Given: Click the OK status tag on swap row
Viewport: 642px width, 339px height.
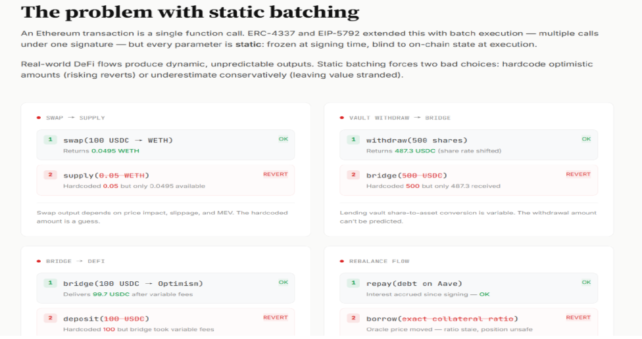Looking at the screenshot, I should click(x=283, y=139).
